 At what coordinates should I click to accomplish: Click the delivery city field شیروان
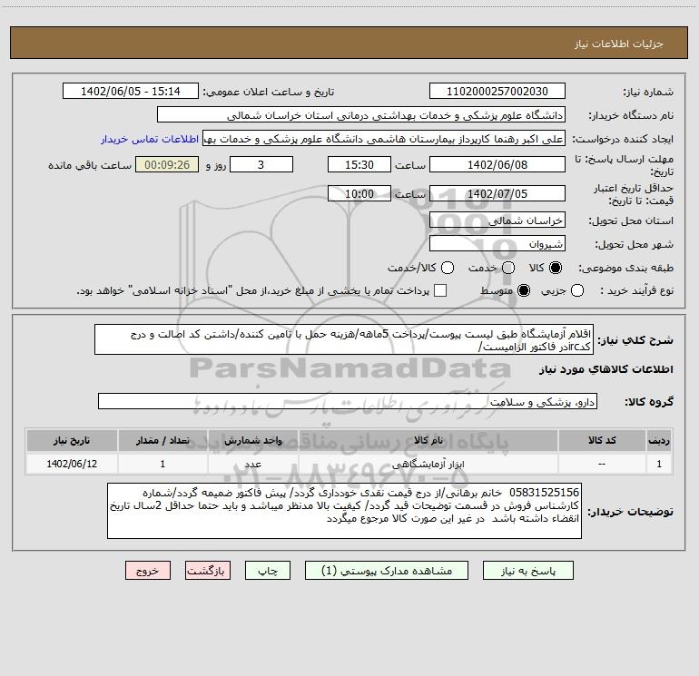pos(497,244)
